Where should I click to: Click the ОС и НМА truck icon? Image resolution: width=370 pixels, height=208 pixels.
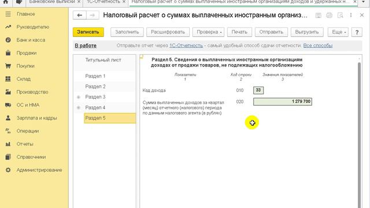(8, 105)
